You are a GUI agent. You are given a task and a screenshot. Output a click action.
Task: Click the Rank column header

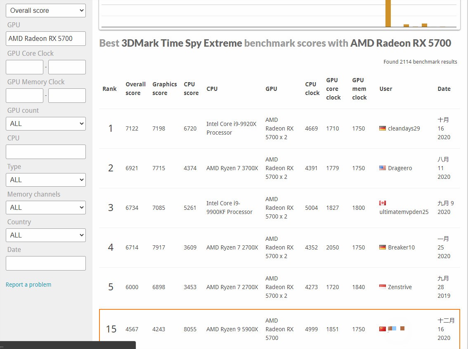pyautogui.click(x=109, y=89)
